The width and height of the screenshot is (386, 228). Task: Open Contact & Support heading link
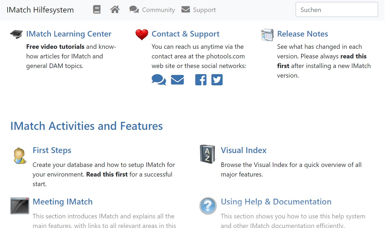click(x=186, y=34)
